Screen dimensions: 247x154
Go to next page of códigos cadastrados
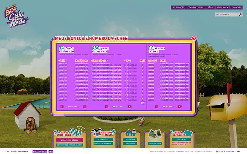coord(85,107)
